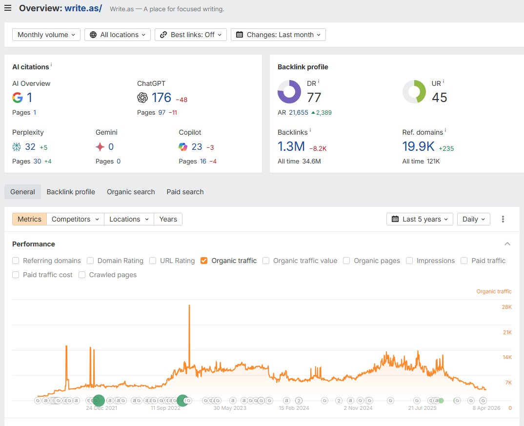Open the hamburger menu icon

8,8
